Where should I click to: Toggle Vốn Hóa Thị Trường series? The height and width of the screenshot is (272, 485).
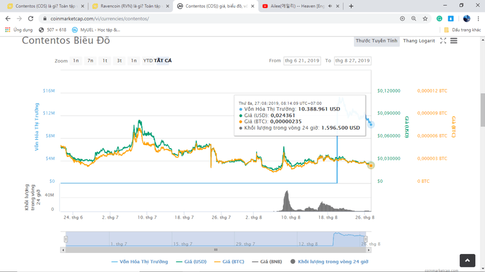[140, 261]
